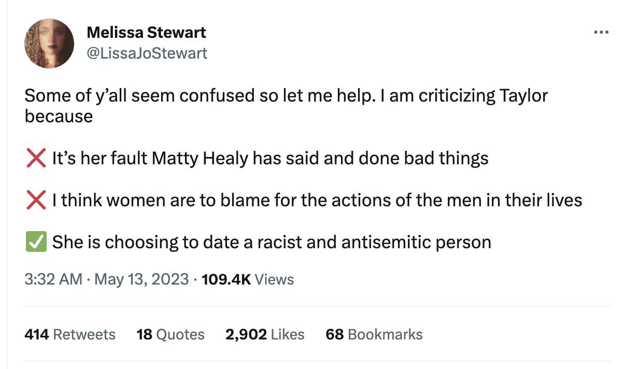The height and width of the screenshot is (369, 626).
Task: Click the "She is choosing to date" line
Action: [271, 242]
